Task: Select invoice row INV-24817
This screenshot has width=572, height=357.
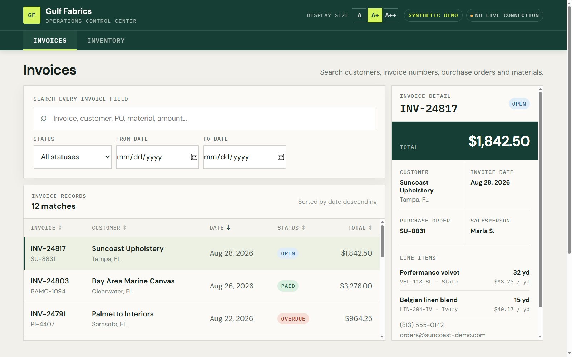Action: click(x=202, y=253)
